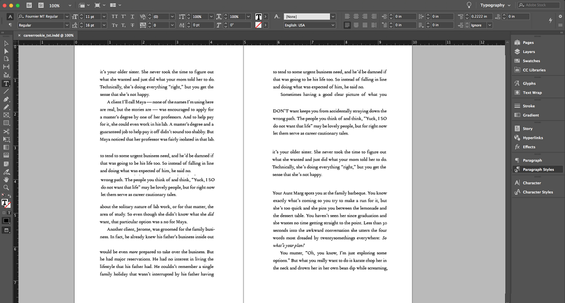
Task: Open the Glyphs panel
Action: (529, 84)
